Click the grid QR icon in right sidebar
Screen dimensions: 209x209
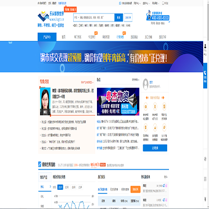[x=205, y=179]
